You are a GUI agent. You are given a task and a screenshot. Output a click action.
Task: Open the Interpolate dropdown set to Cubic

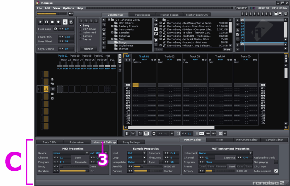click(137, 162)
